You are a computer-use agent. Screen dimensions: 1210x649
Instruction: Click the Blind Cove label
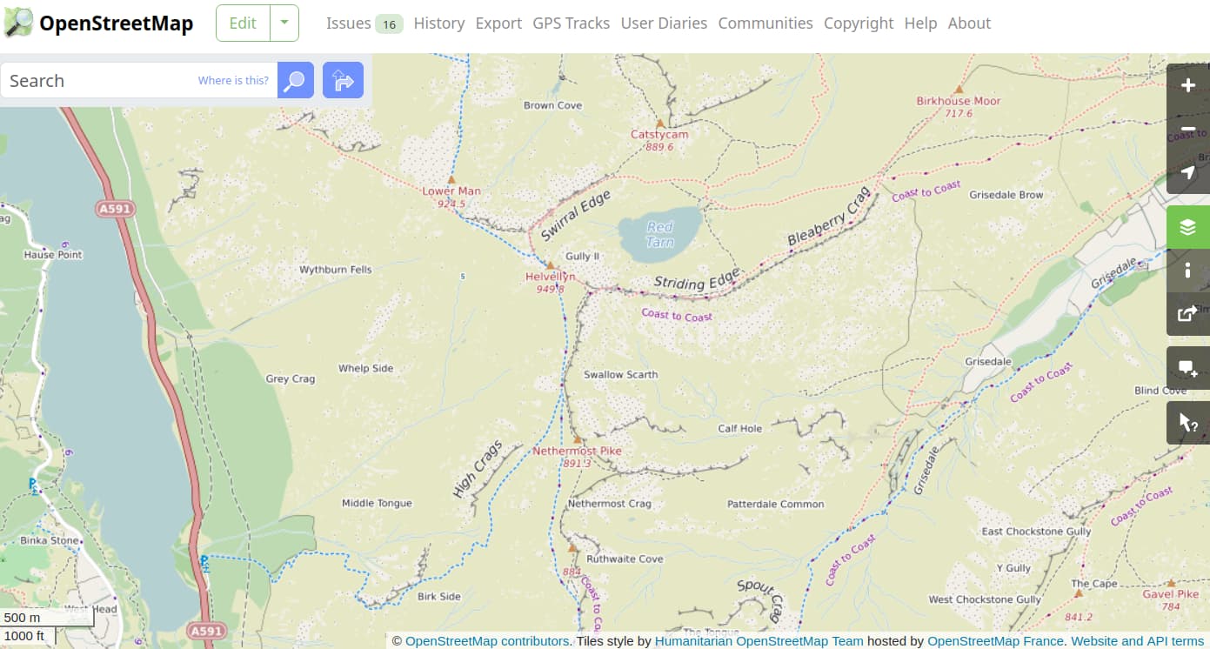[x=1160, y=391]
